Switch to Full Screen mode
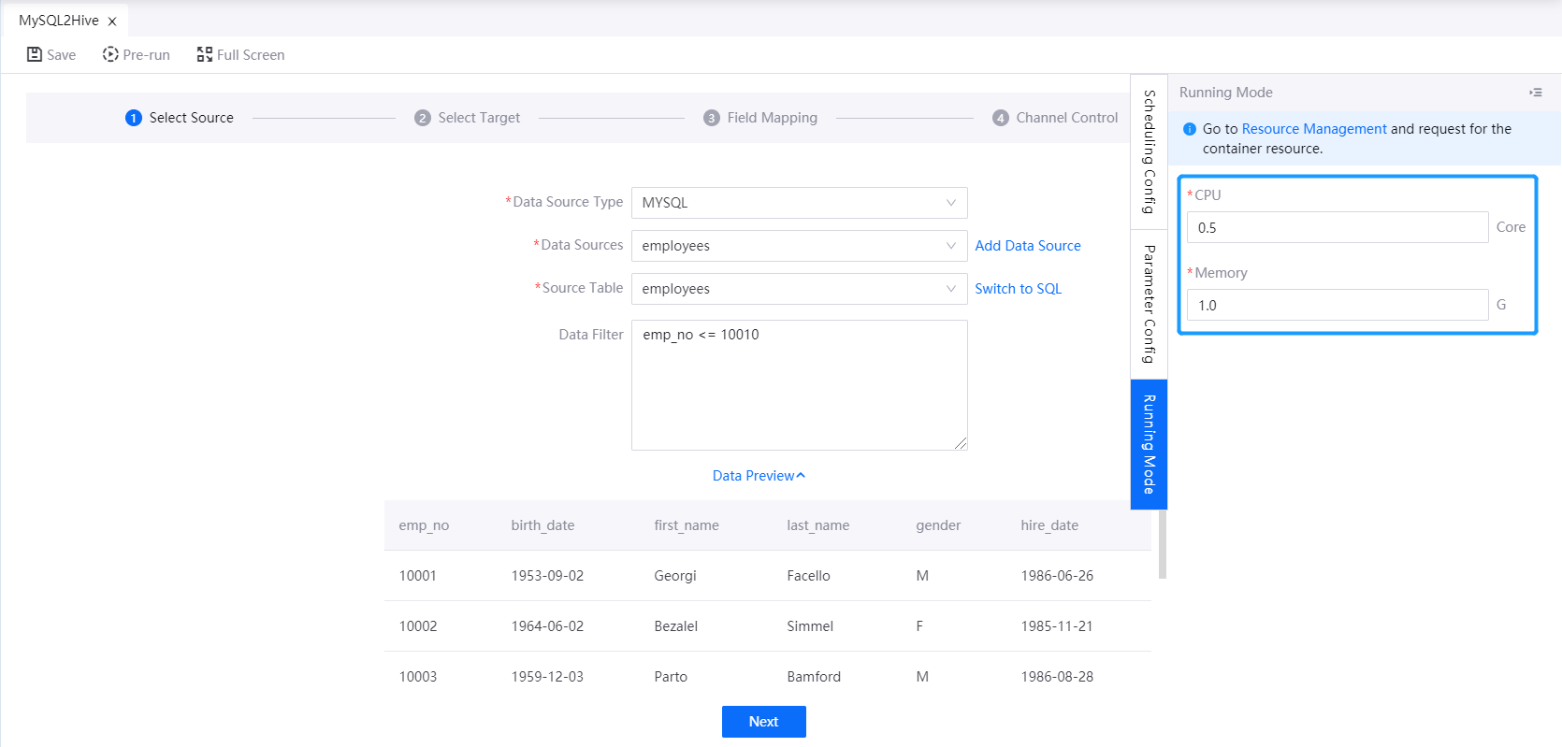 (240, 55)
